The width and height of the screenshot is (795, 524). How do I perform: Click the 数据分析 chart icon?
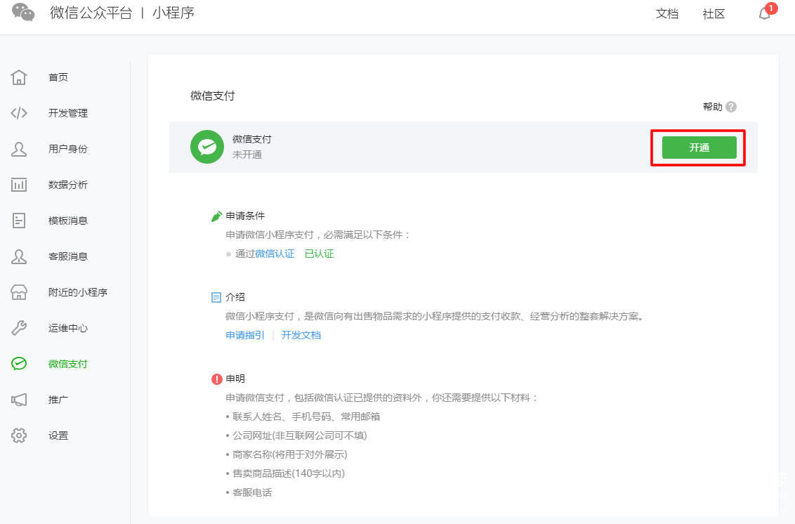tap(19, 185)
